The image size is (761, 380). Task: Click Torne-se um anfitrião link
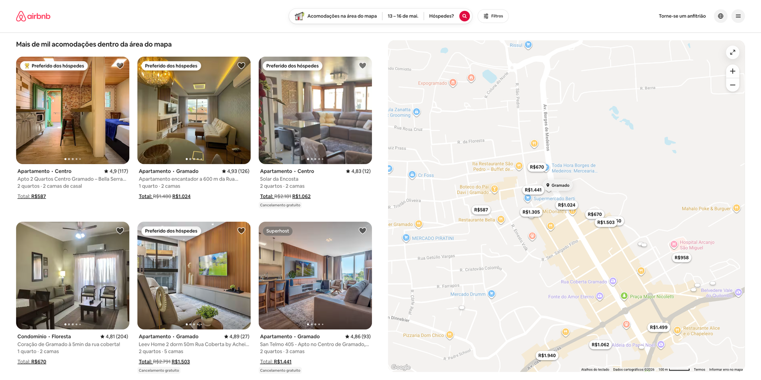(682, 16)
